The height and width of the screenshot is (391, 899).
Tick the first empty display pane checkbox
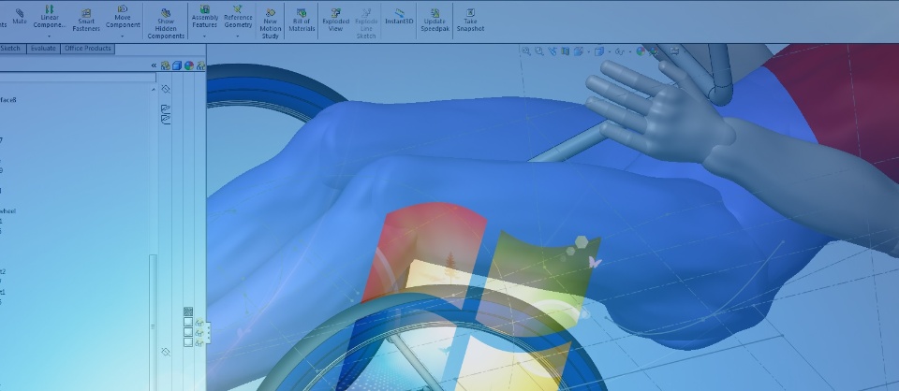[188, 322]
